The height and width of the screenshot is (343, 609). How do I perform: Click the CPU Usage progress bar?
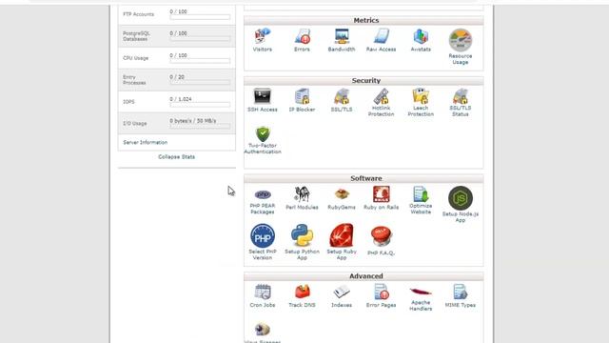[x=200, y=61]
